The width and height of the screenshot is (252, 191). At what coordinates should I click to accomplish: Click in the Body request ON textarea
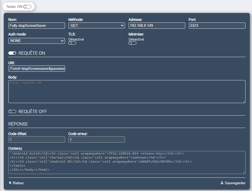(127, 91)
